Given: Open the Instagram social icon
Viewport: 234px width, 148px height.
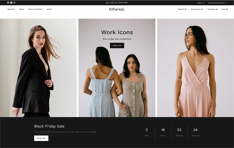Looking at the screenshot, I should pos(14,2).
